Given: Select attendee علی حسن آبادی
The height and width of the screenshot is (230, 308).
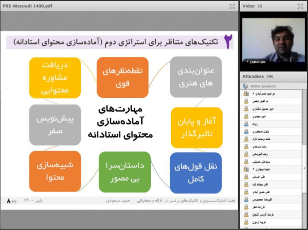Looking at the screenshot, I should coord(272,191).
